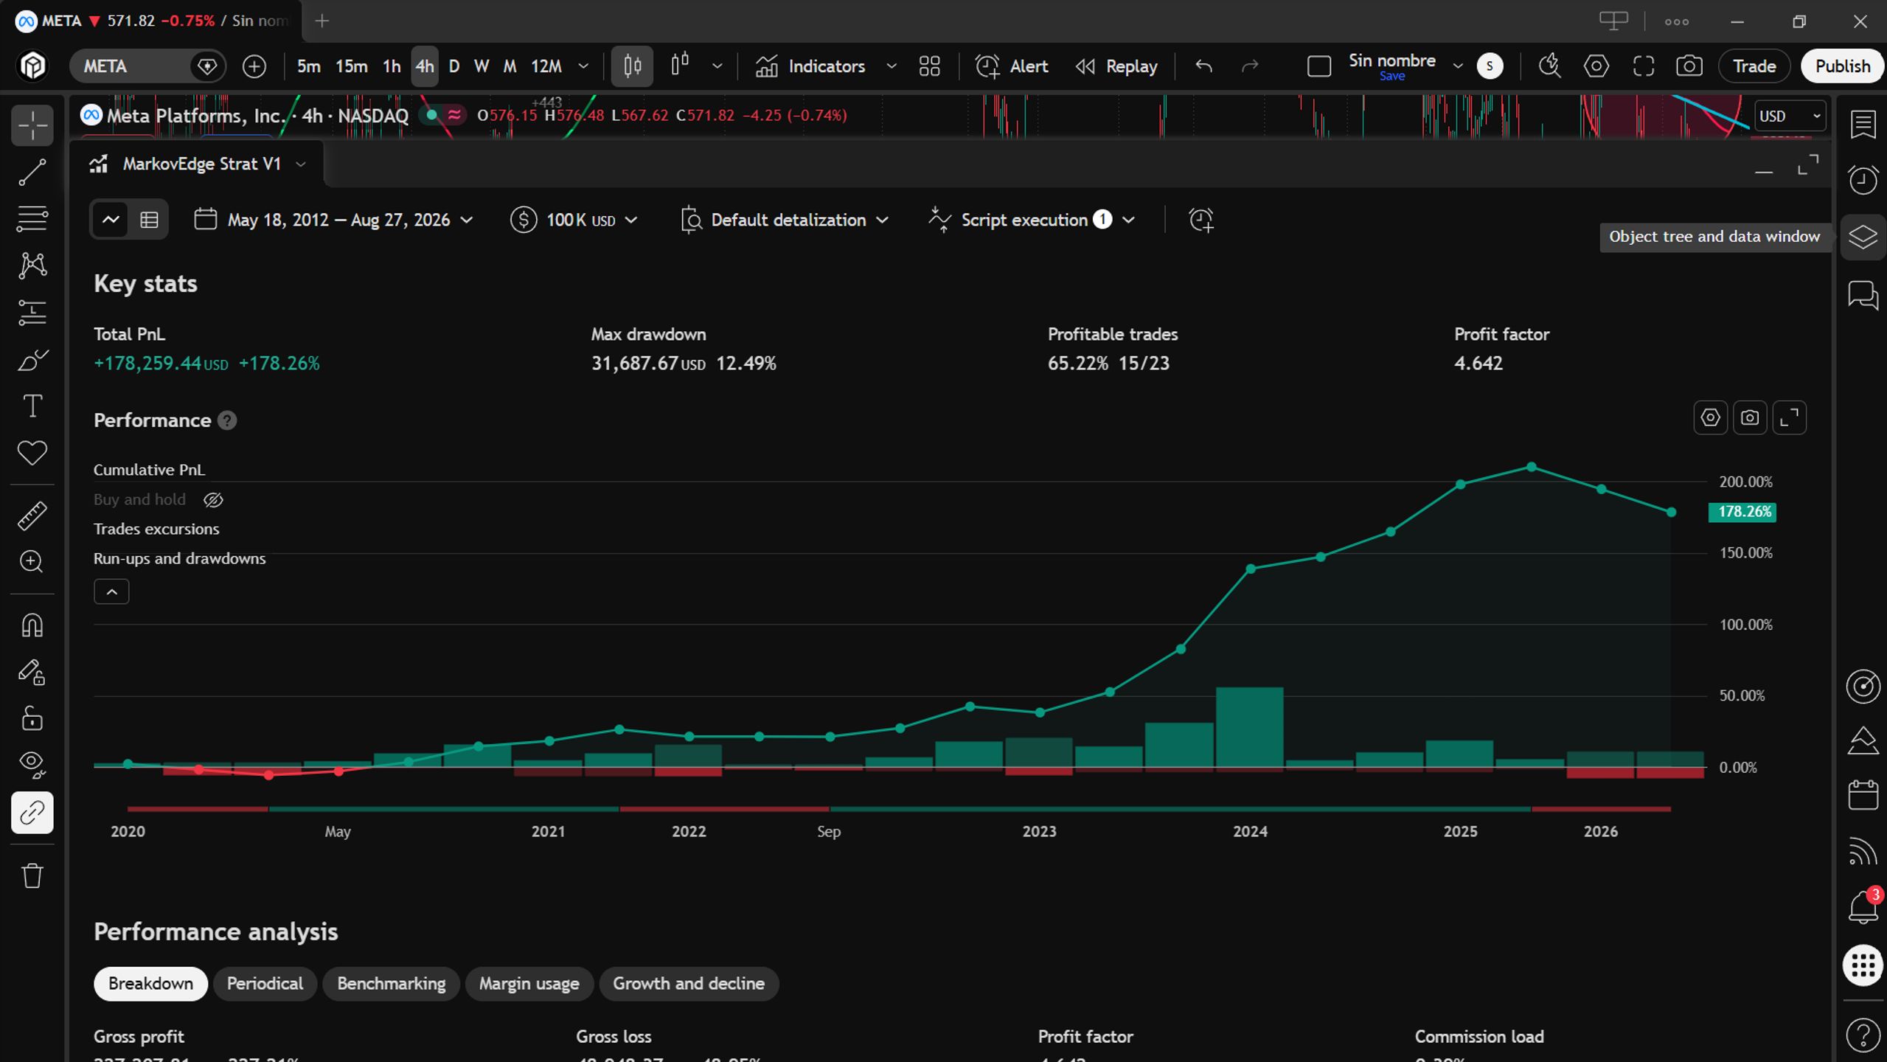Select the text annotation tool
This screenshot has width=1887, height=1062.
click(32, 406)
